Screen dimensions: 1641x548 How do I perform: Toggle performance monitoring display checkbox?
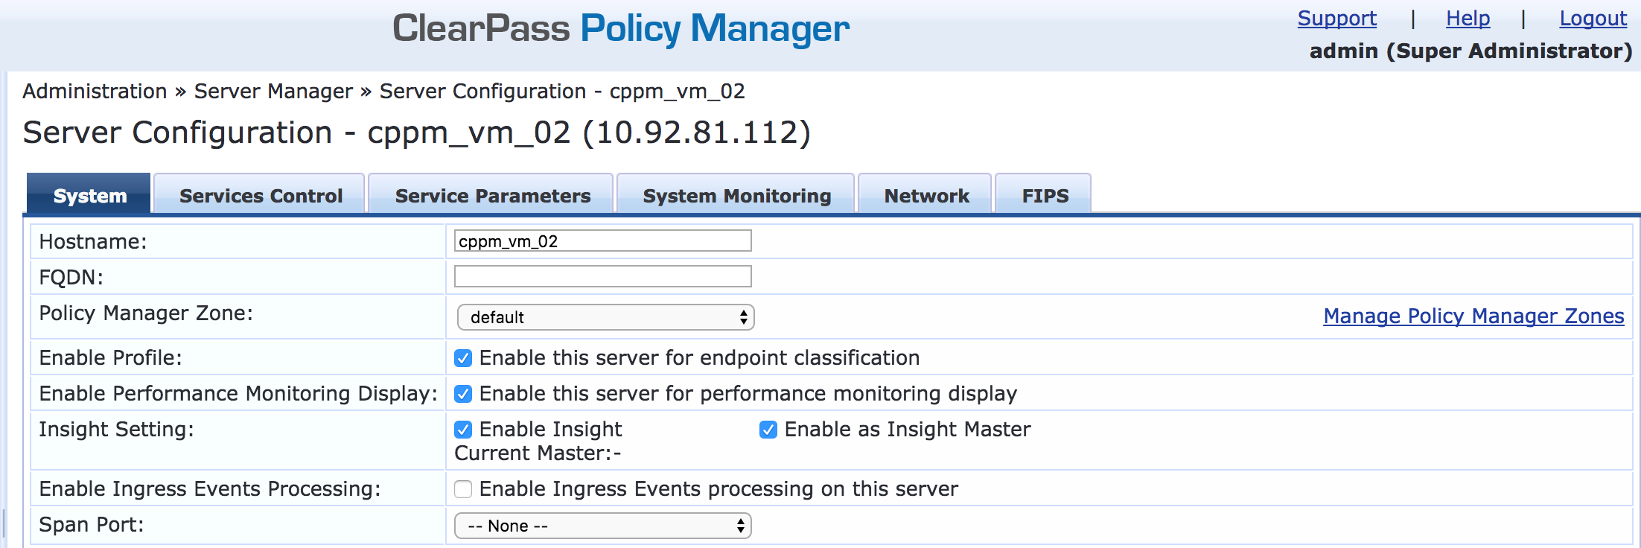click(463, 394)
